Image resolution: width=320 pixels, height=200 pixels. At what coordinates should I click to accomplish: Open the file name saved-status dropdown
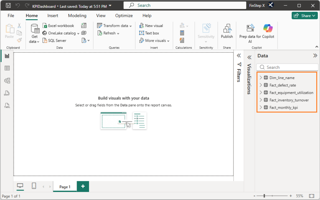pyautogui.click(x=110, y=6)
